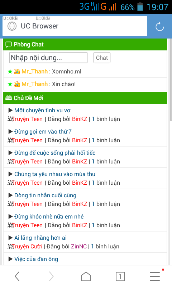The image size is (172, 288).
Task: Open the tabs switcher showing 1
Action: [x=120, y=276]
